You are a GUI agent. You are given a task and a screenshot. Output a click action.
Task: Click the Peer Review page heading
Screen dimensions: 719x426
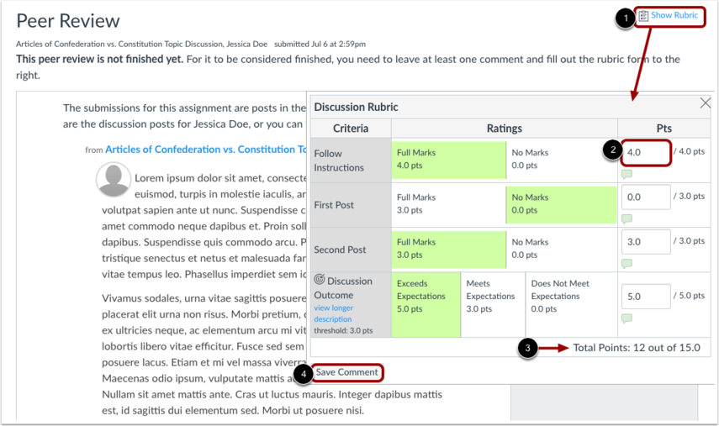click(68, 21)
